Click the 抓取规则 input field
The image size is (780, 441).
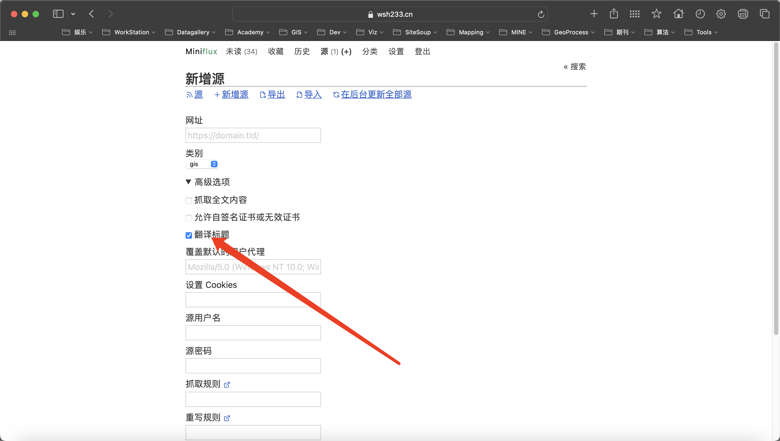(253, 399)
